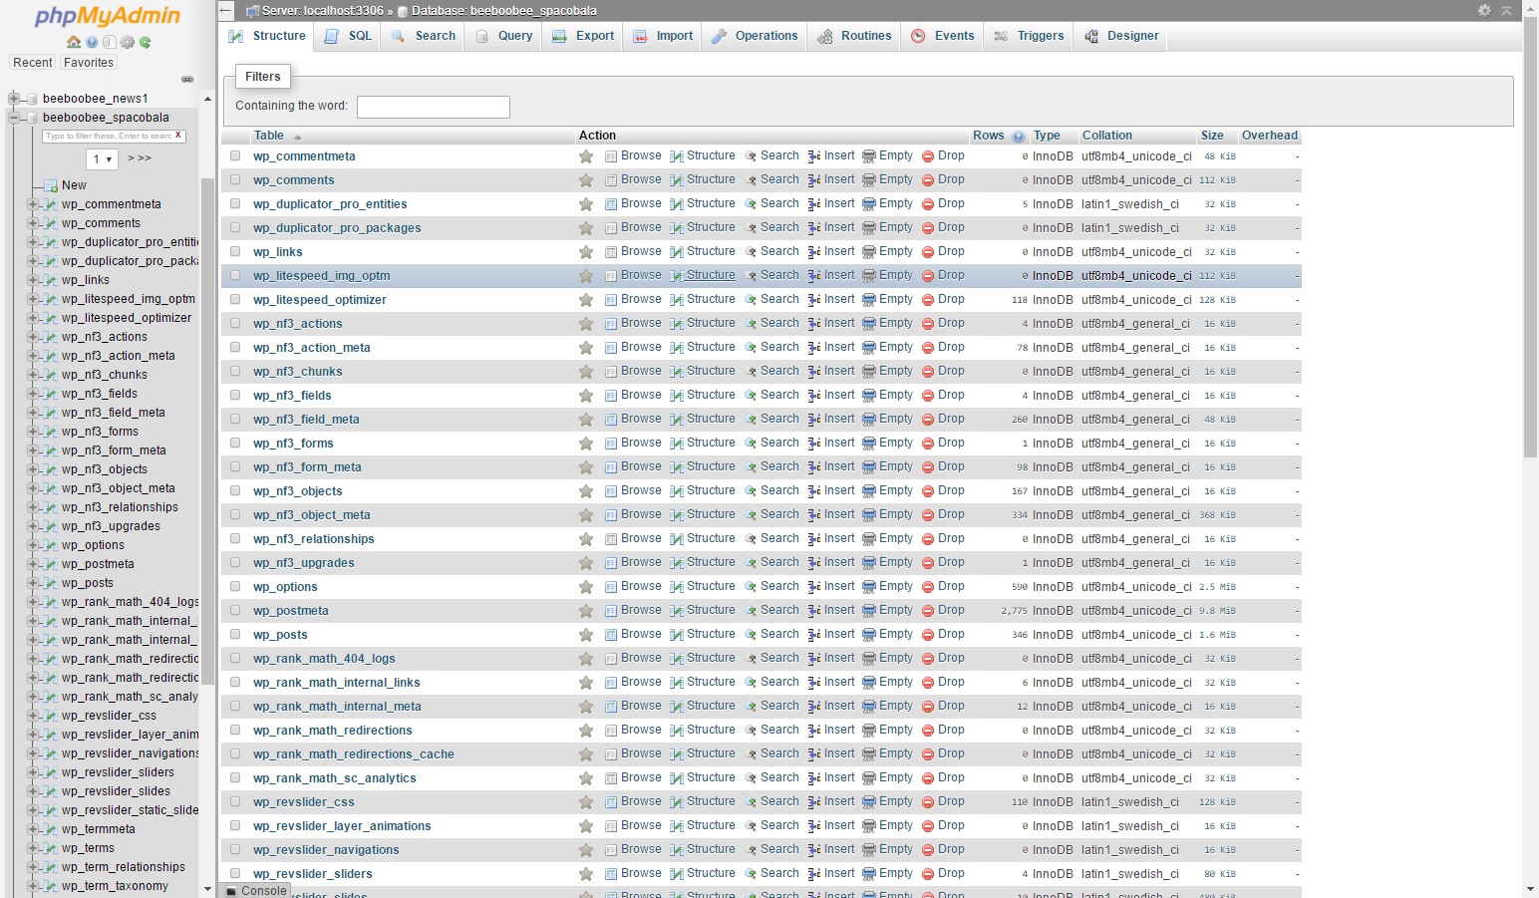Click the Search icon for wp_postmeta
The width and height of the screenshot is (1539, 898).
pos(751,611)
